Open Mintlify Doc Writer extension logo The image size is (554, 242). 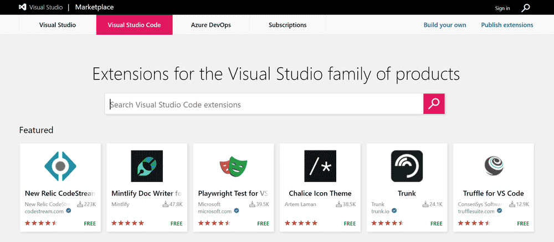click(147, 166)
